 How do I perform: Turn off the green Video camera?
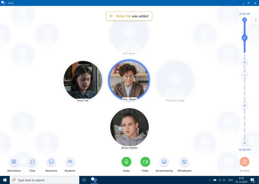(145, 162)
